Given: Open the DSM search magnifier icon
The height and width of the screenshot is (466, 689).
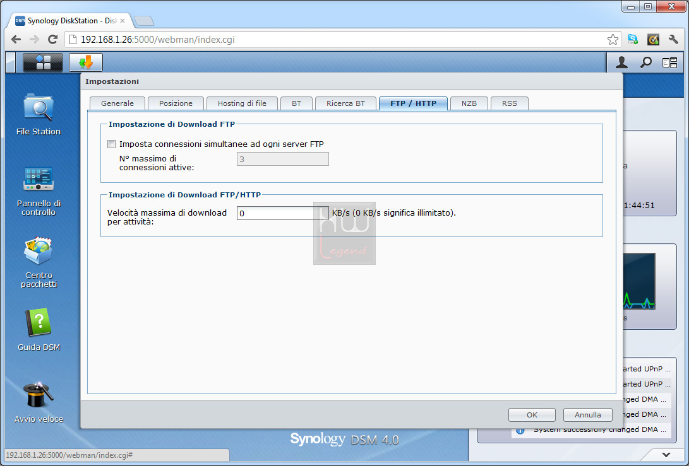Looking at the screenshot, I should tap(645, 63).
